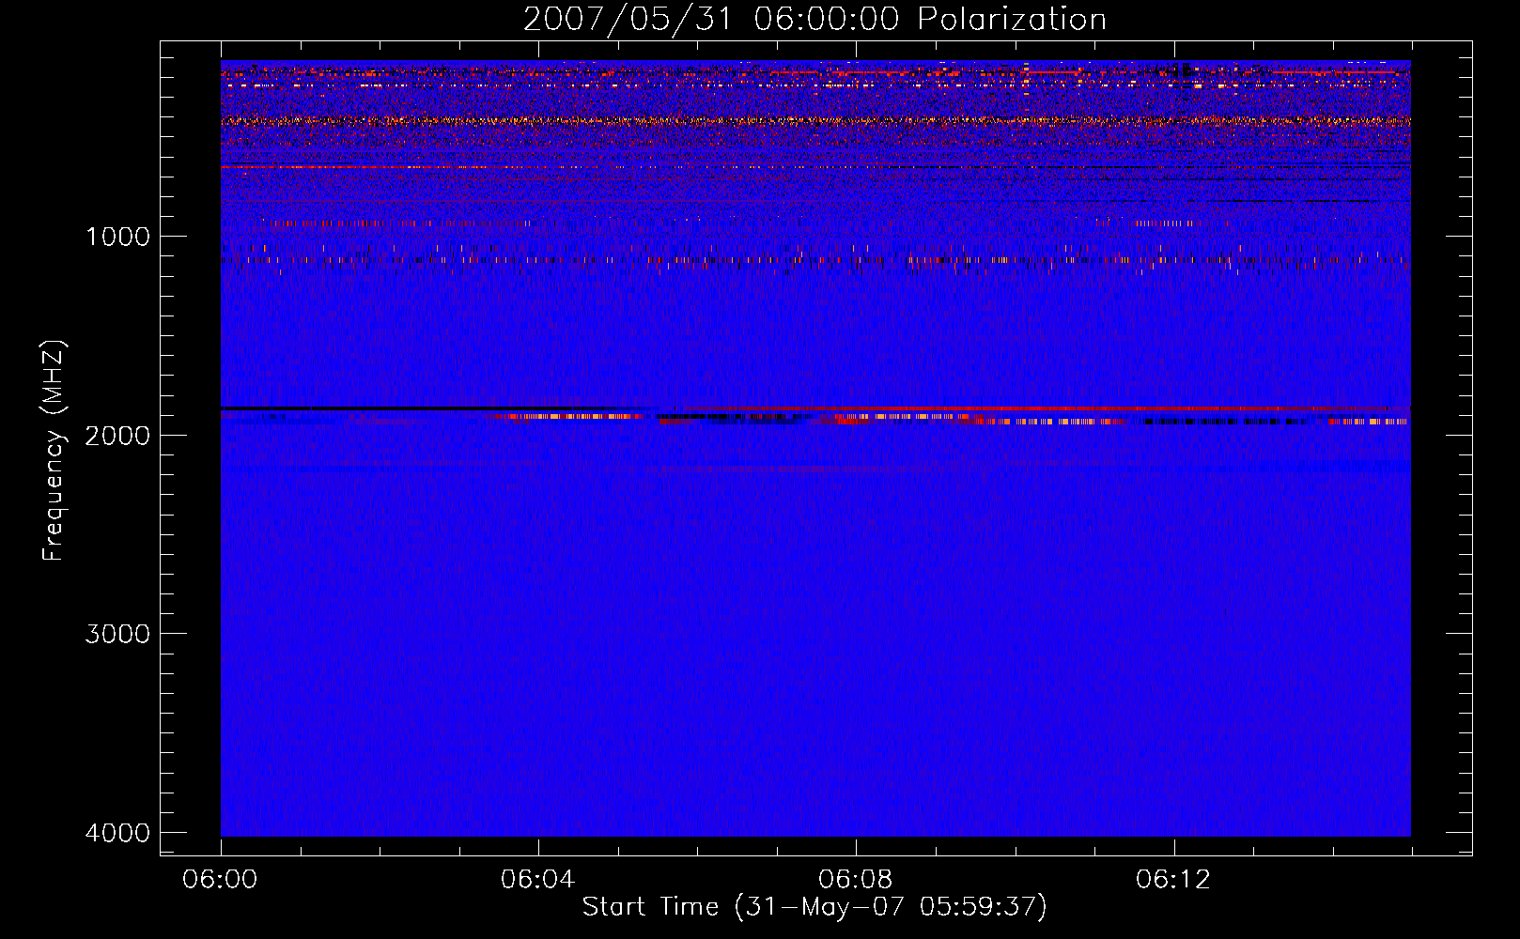Click the 'Frequency (MHZ)' axis label
Screen dimensions: 1520x939
pos(54,451)
